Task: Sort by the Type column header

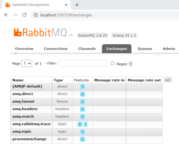Action: point(58,80)
